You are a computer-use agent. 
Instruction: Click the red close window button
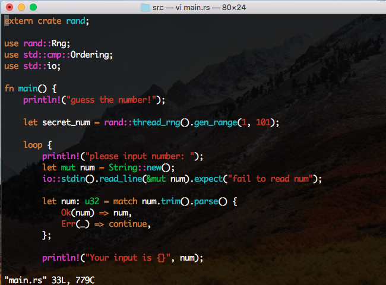(10, 7)
